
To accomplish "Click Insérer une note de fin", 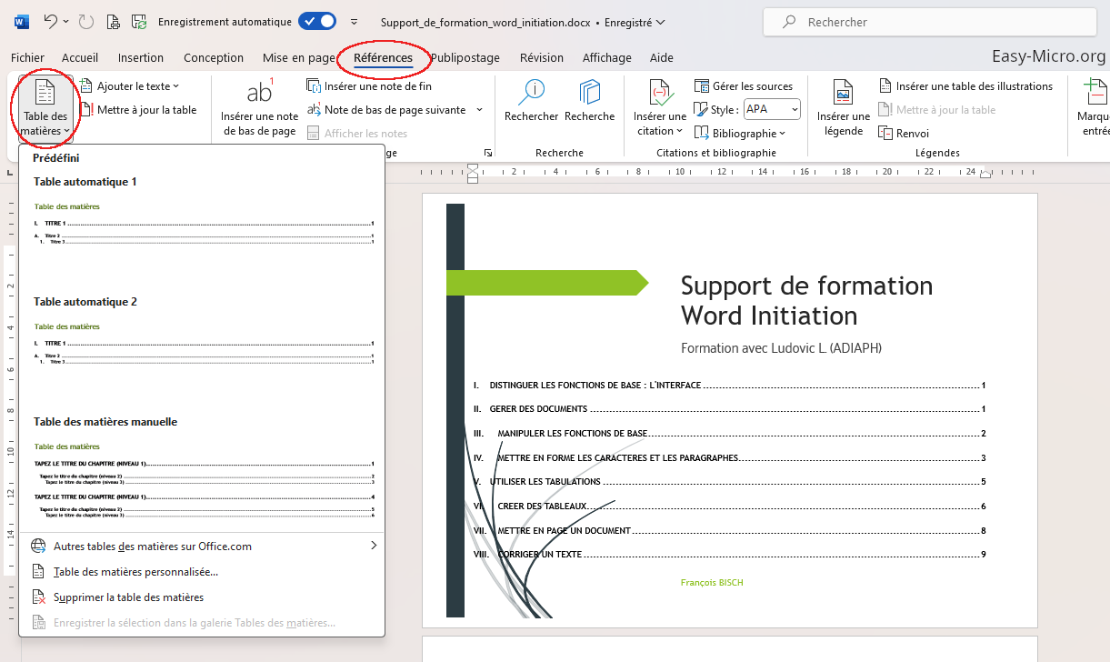I will click(369, 85).
